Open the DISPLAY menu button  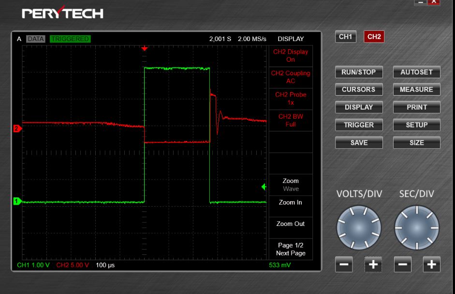pyautogui.click(x=359, y=107)
